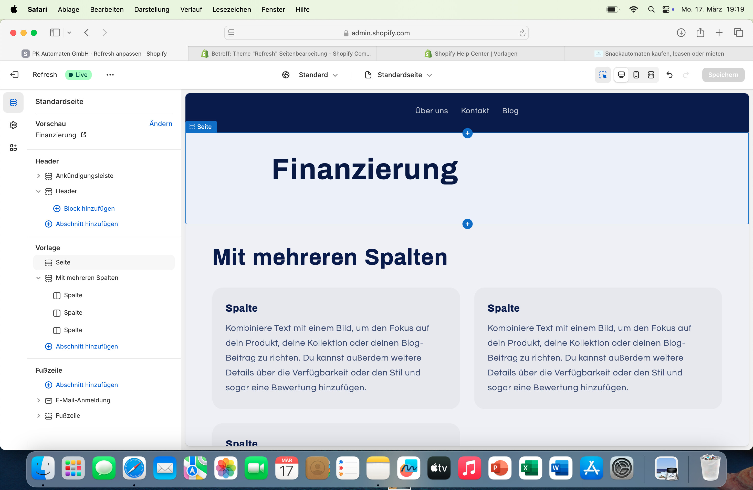
Task: Click Block hinzufügen under Header
Action: [x=89, y=208]
